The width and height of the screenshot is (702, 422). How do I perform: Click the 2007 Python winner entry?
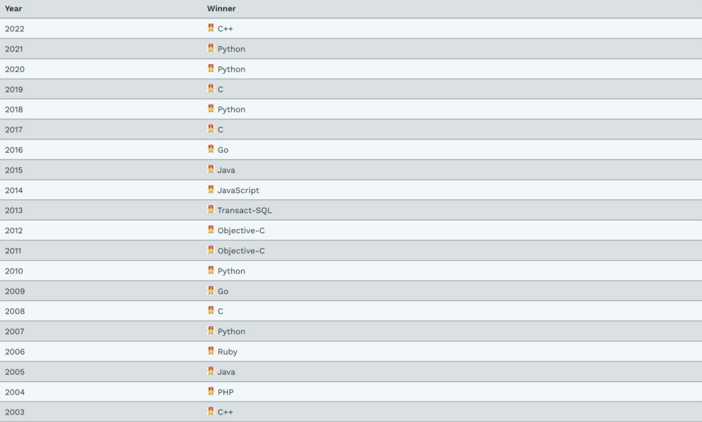tap(231, 331)
